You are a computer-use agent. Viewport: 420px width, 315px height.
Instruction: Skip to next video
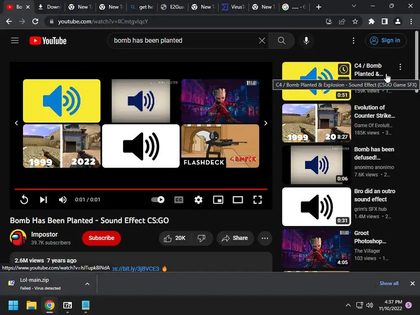click(x=43, y=200)
